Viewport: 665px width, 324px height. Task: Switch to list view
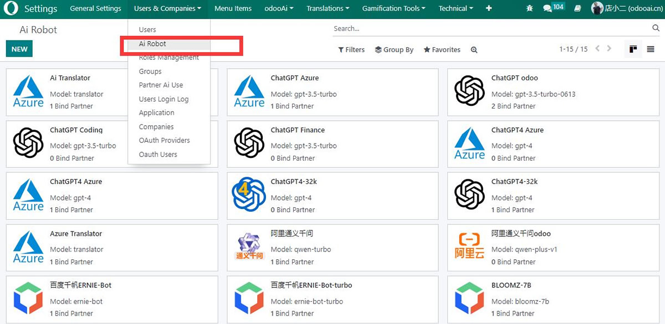[x=651, y=49]
